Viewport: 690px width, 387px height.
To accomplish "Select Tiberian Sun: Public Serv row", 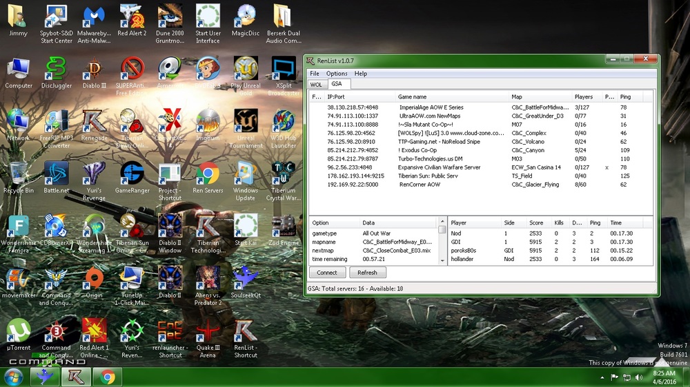I will point(480,176).
